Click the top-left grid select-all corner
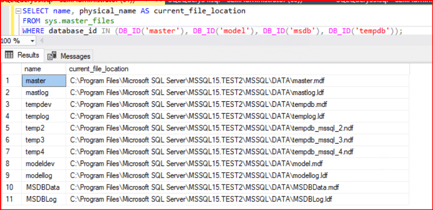The height and width of the screenshot is (210, 433). tap(10, 68)
